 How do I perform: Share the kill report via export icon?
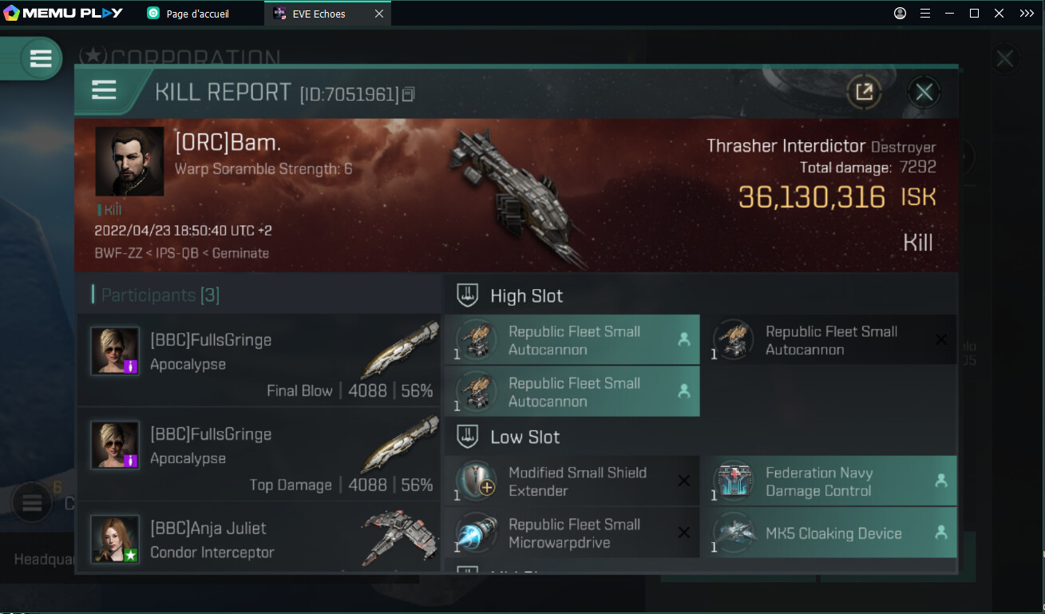[864, 92]
